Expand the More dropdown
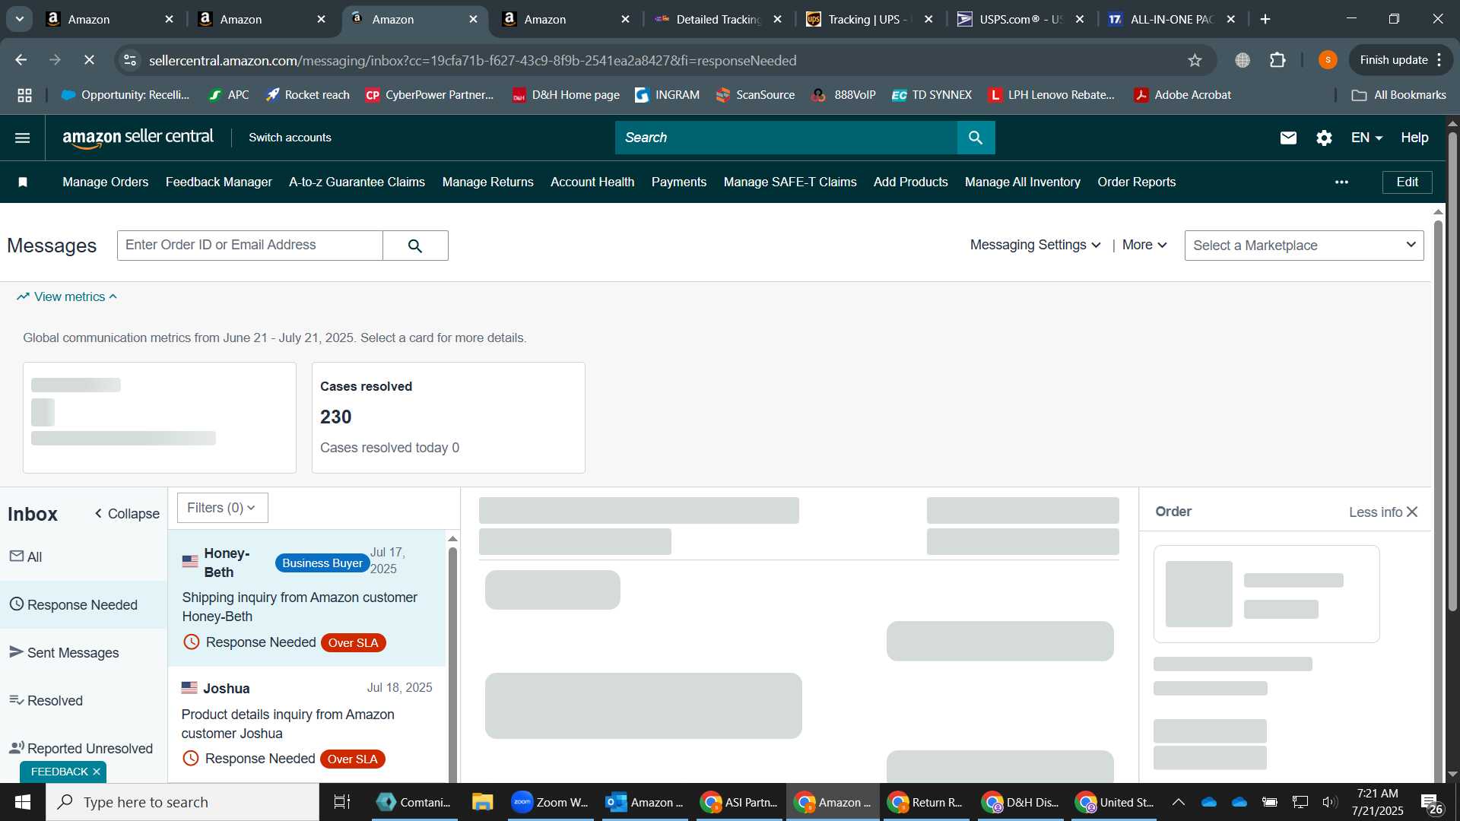The width and height of the screenshot is (1460, 821). pos(1144,245)
